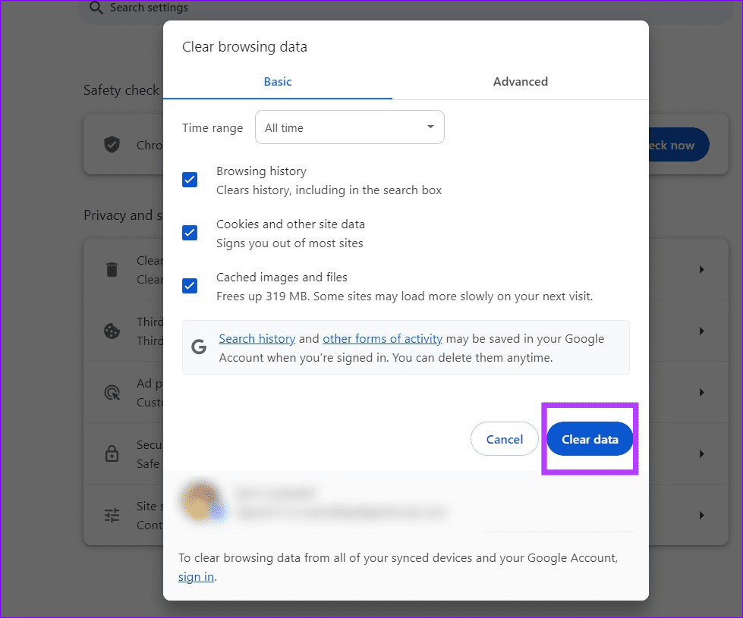Click the Google G logo icon
The image size is (743, 618).
(199, 347)
